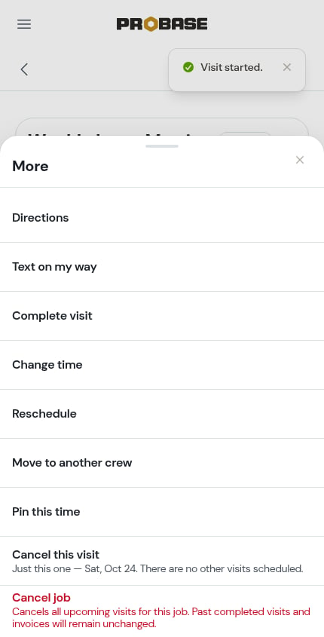The image size is (324, 637).
Task: Close the More sheet with X
Action: point(300,160)
